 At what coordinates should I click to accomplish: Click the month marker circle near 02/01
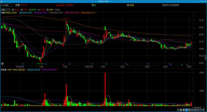pos(106,64)
